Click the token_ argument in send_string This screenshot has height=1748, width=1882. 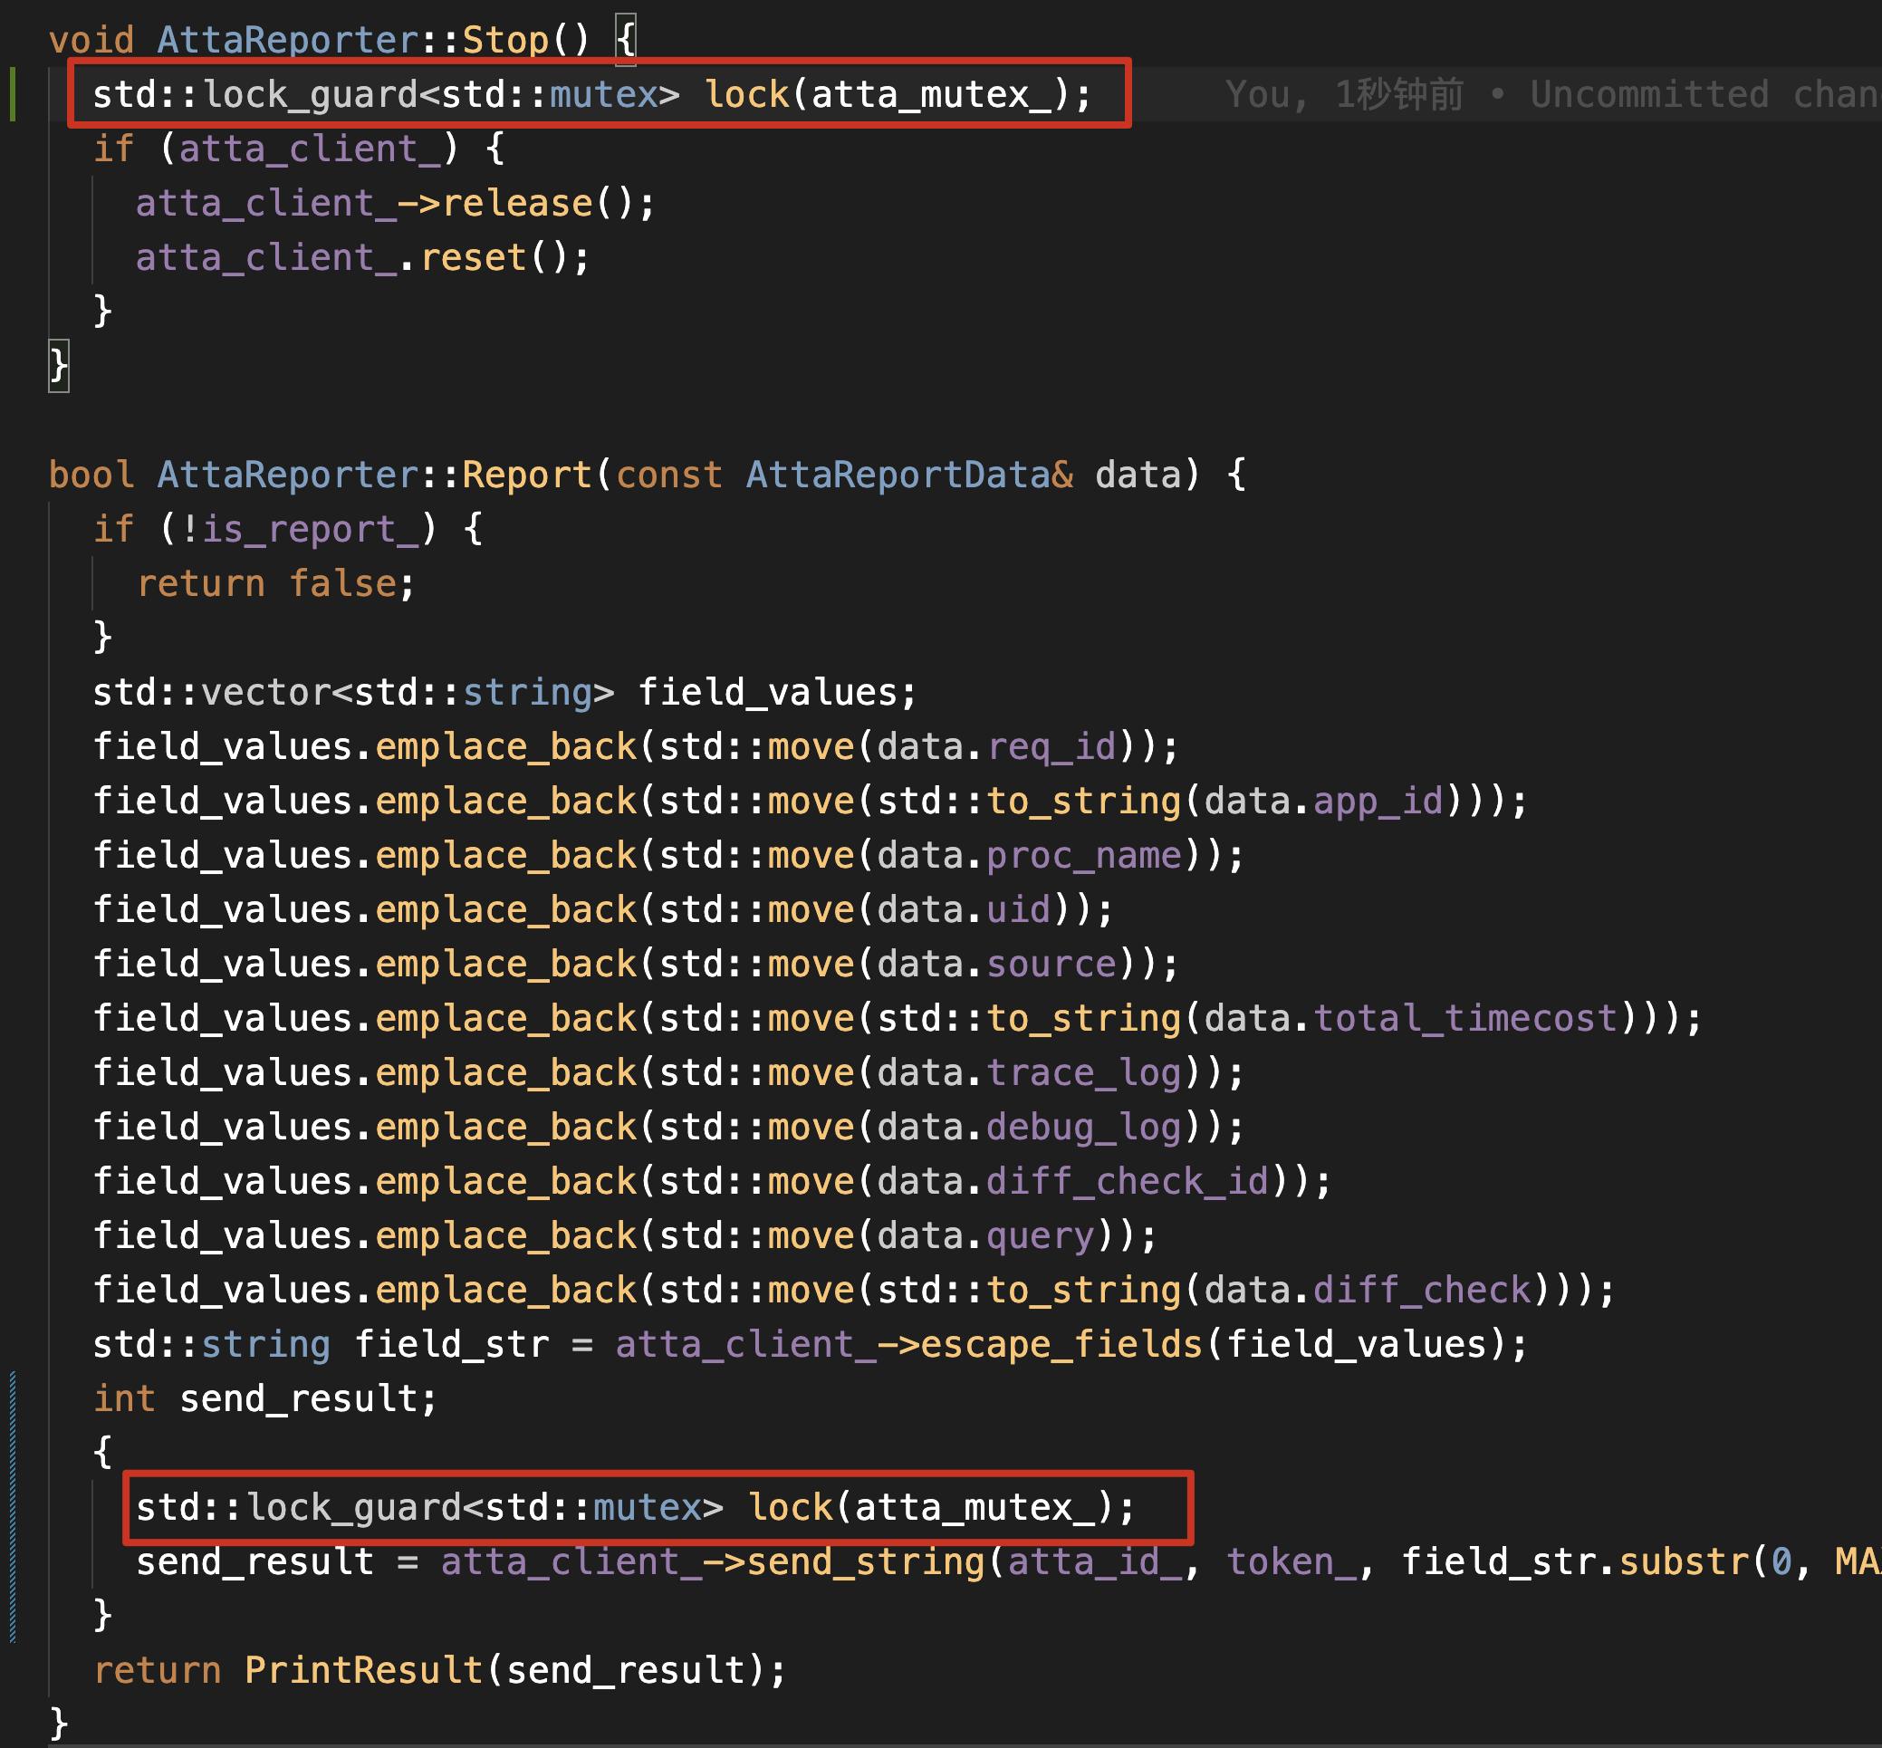[x=1291, y=1562]
